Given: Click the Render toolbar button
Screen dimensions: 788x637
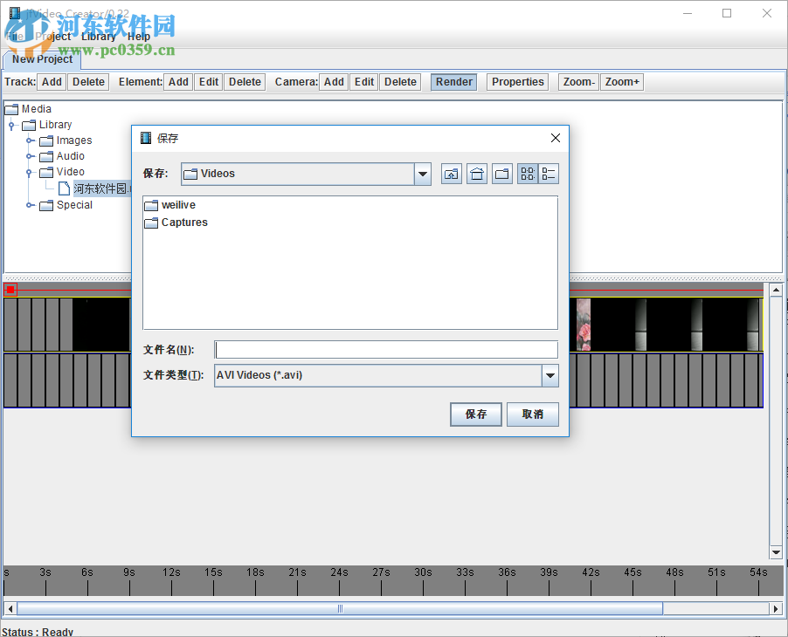Looking at the screenshot, I should pos(453,81).
